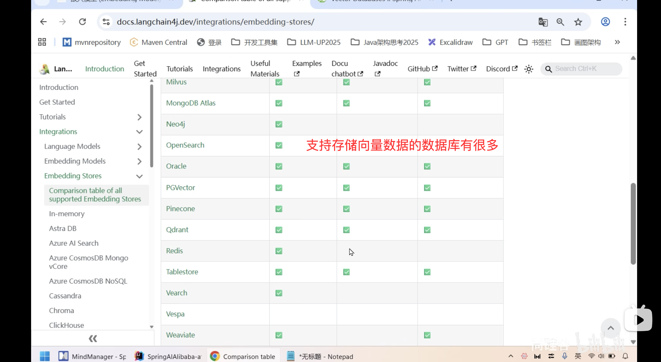The height and width of the screenshot is (362, 661).
Task: Open Neo4j store link
Action: pyautogui.click(x=176, y=124)
